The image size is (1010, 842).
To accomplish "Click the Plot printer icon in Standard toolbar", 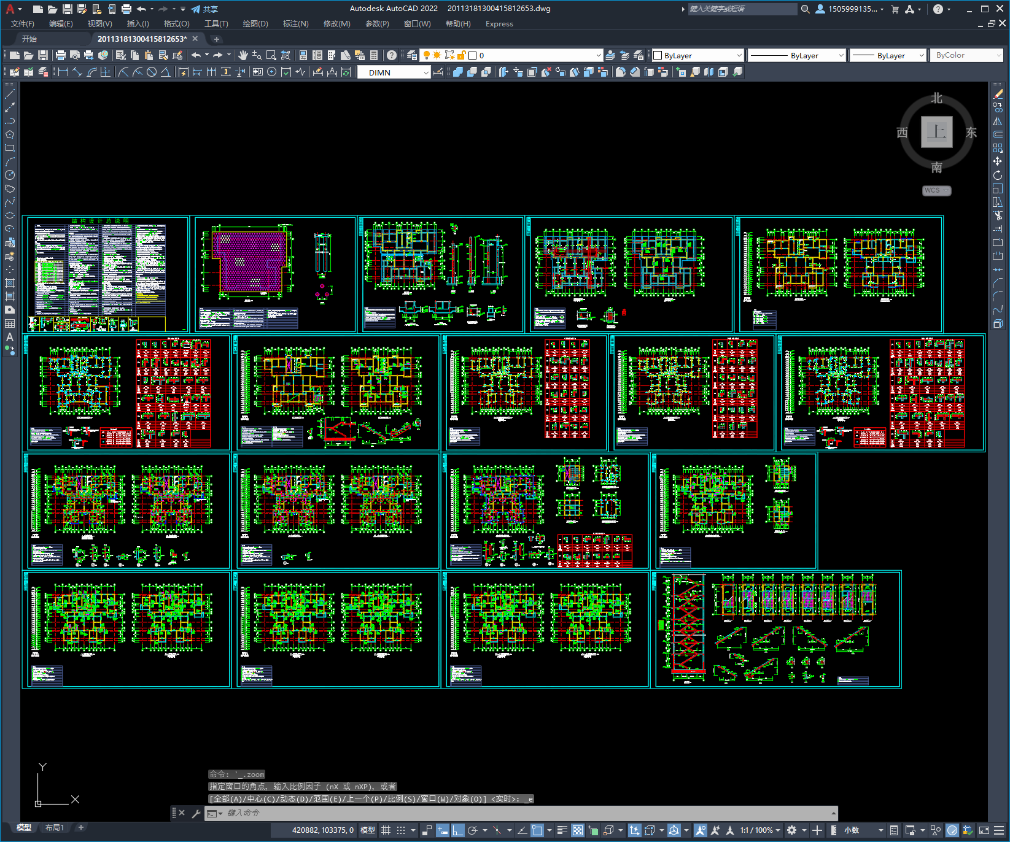I will [61, 55].
